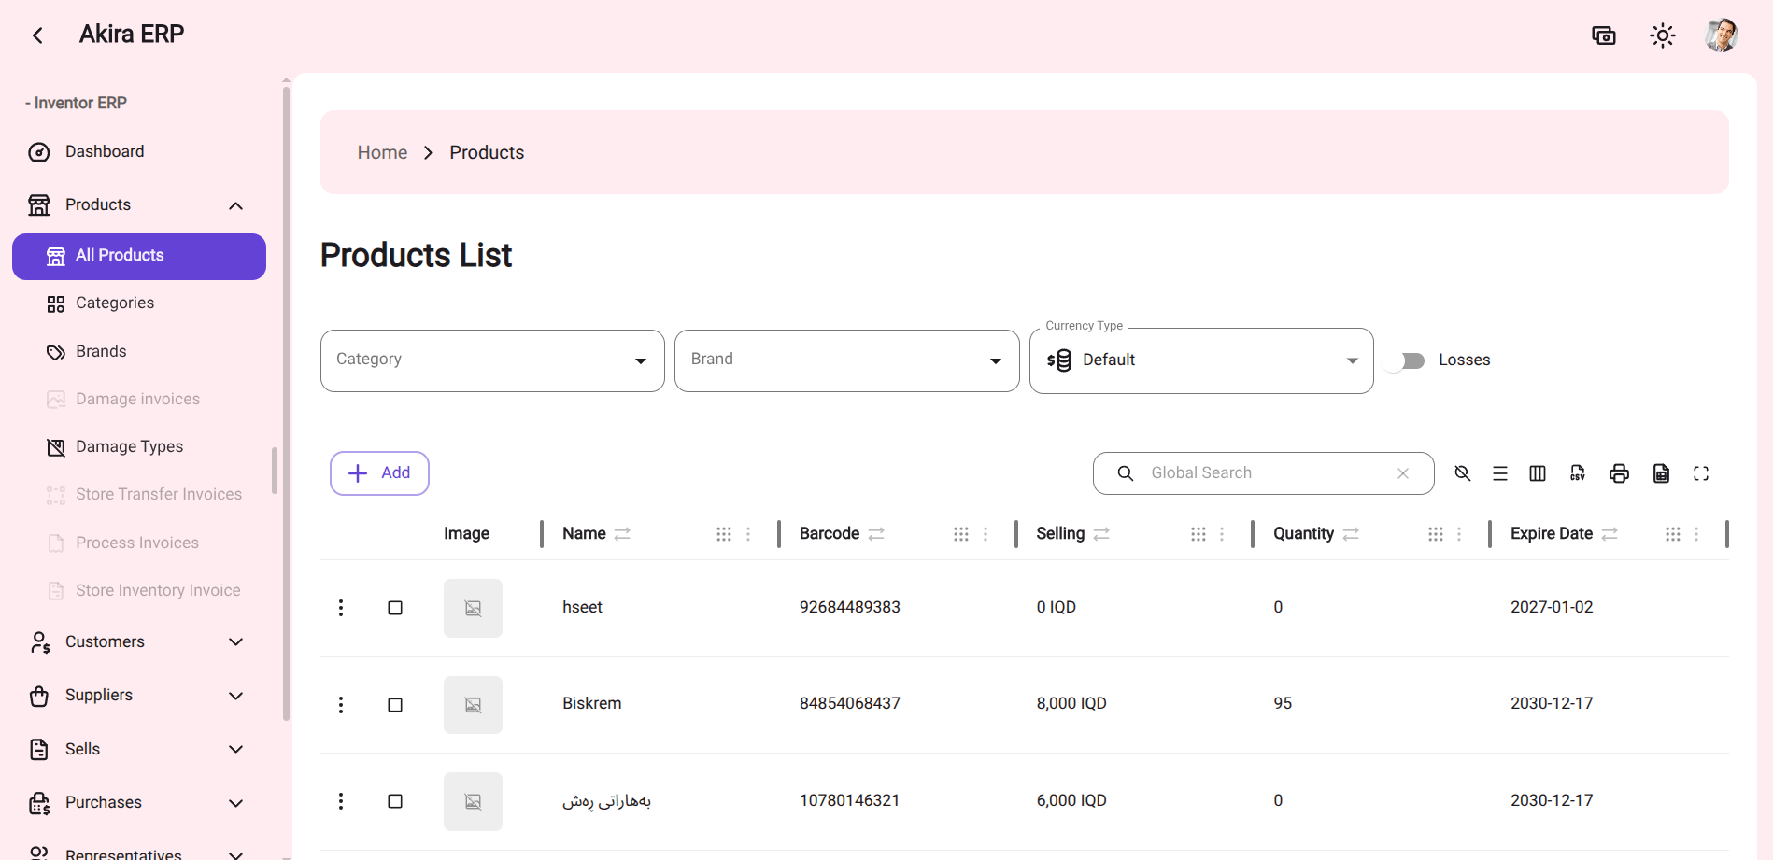
Task: Open Process Invoices in sidebar
Action: coord(139,543)
